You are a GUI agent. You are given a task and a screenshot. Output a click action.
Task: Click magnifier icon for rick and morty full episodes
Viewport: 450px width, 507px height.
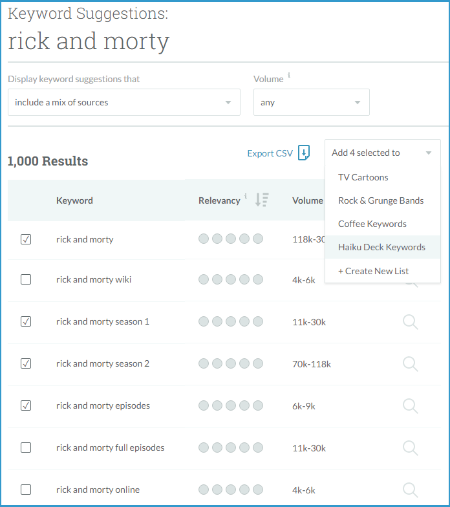pyautogui.click(x=410, y=448)
